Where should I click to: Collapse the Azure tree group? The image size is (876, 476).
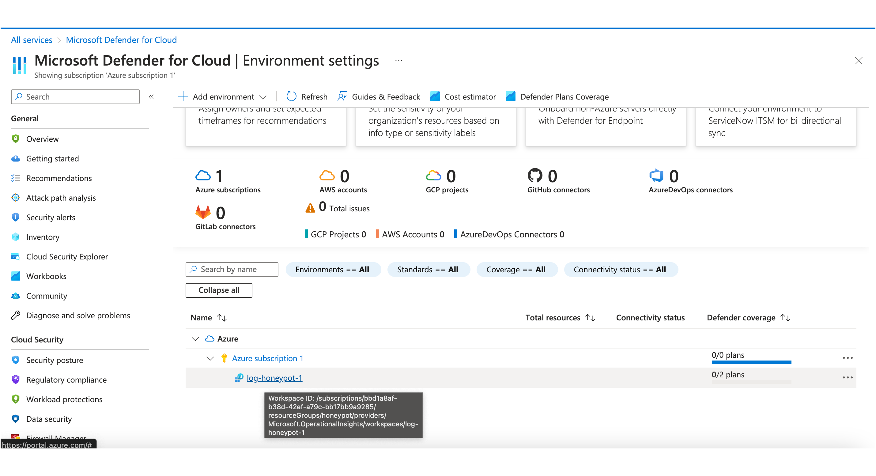click(195, 339)
